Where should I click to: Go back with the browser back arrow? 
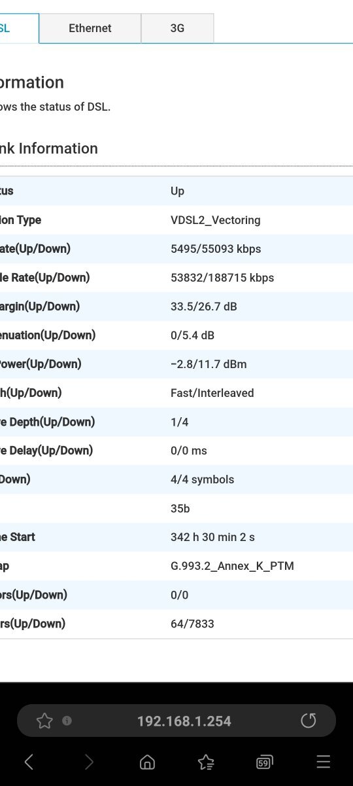click(x=29, y=762)
